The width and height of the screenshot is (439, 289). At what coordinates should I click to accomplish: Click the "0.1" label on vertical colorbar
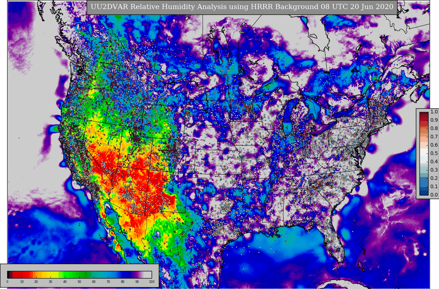pyautogui.click(x=434, y=187)
